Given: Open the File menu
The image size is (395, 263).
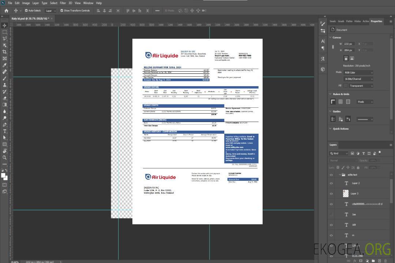Looking at the screenshot, I should (x=10, y=3).
